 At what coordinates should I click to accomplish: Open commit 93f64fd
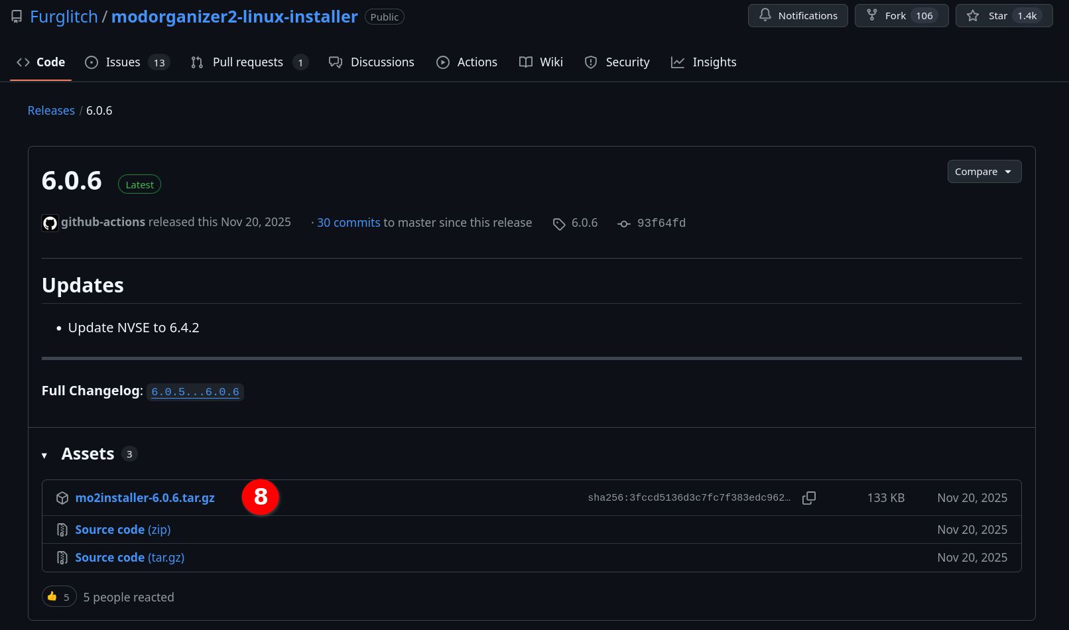pyautogui.click(x=661, y=223)
